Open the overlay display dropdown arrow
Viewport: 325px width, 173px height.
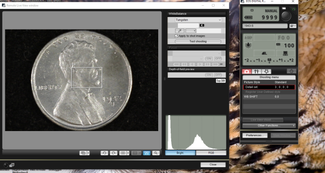click(x=88, y=153)
